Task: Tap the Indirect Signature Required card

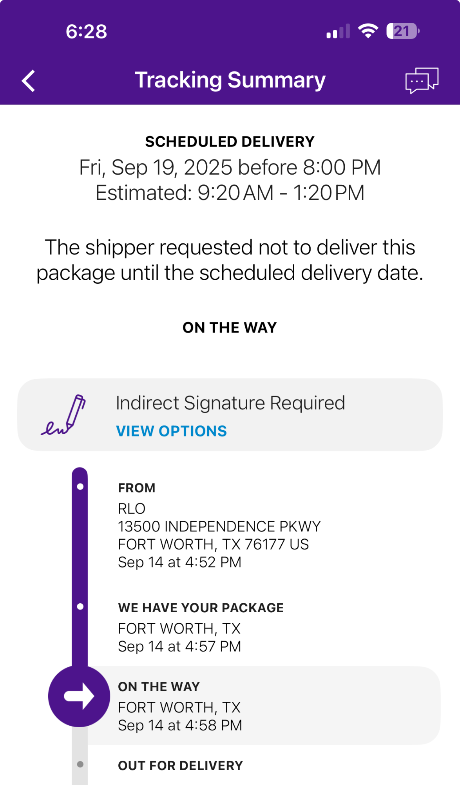Action: [x=230, y=415]
